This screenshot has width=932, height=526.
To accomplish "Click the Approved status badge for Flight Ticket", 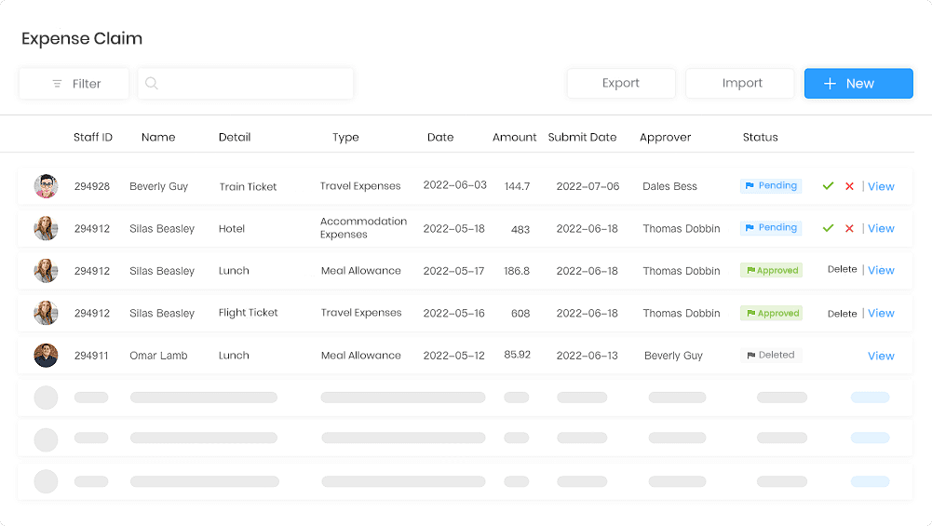I will (771, 314).
